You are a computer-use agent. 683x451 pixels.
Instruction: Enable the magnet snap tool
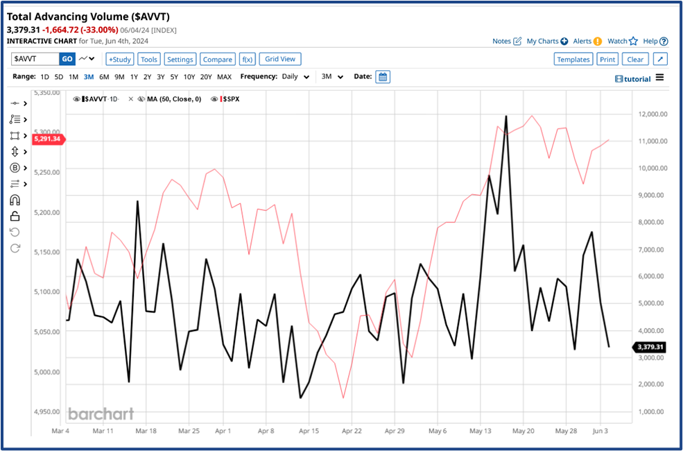[15, 199]
